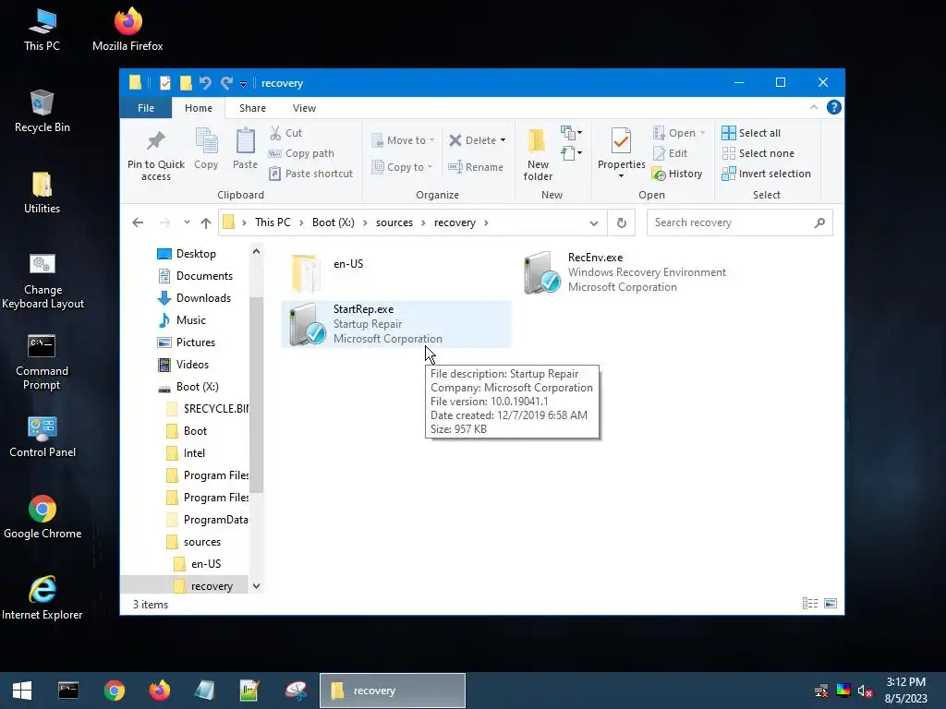Click Select none in the ribbon
946x709 pixels.
point(758,153)
